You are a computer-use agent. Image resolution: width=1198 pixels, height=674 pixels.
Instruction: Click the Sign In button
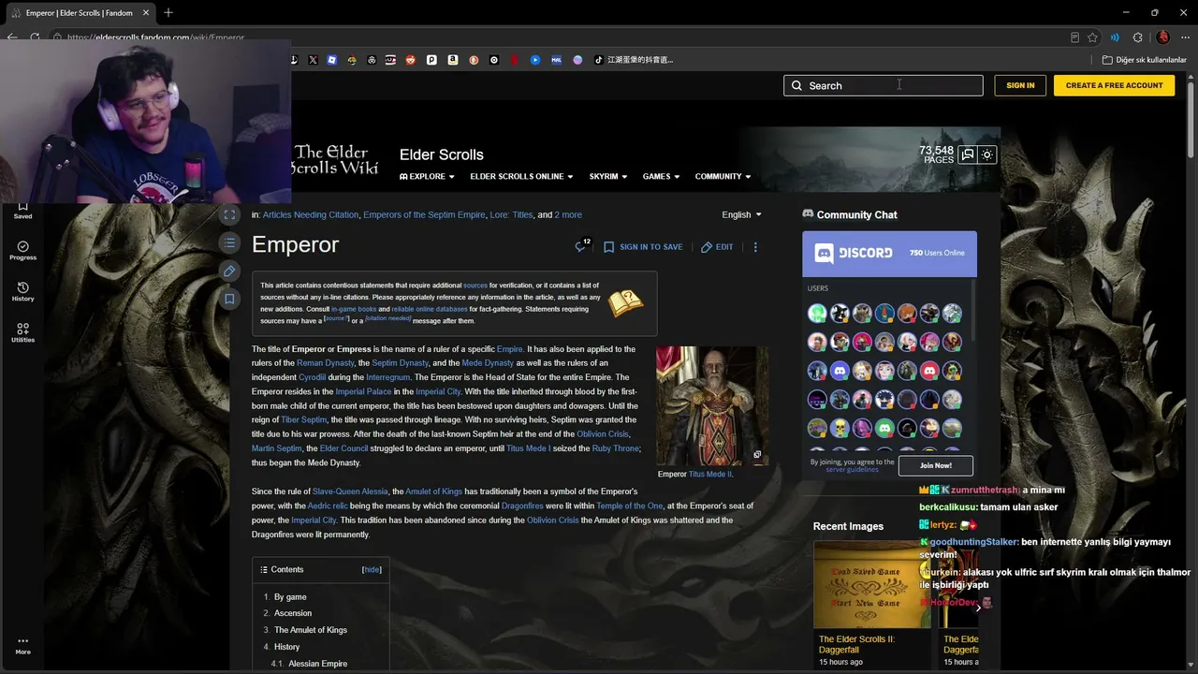pos(1020,85)
